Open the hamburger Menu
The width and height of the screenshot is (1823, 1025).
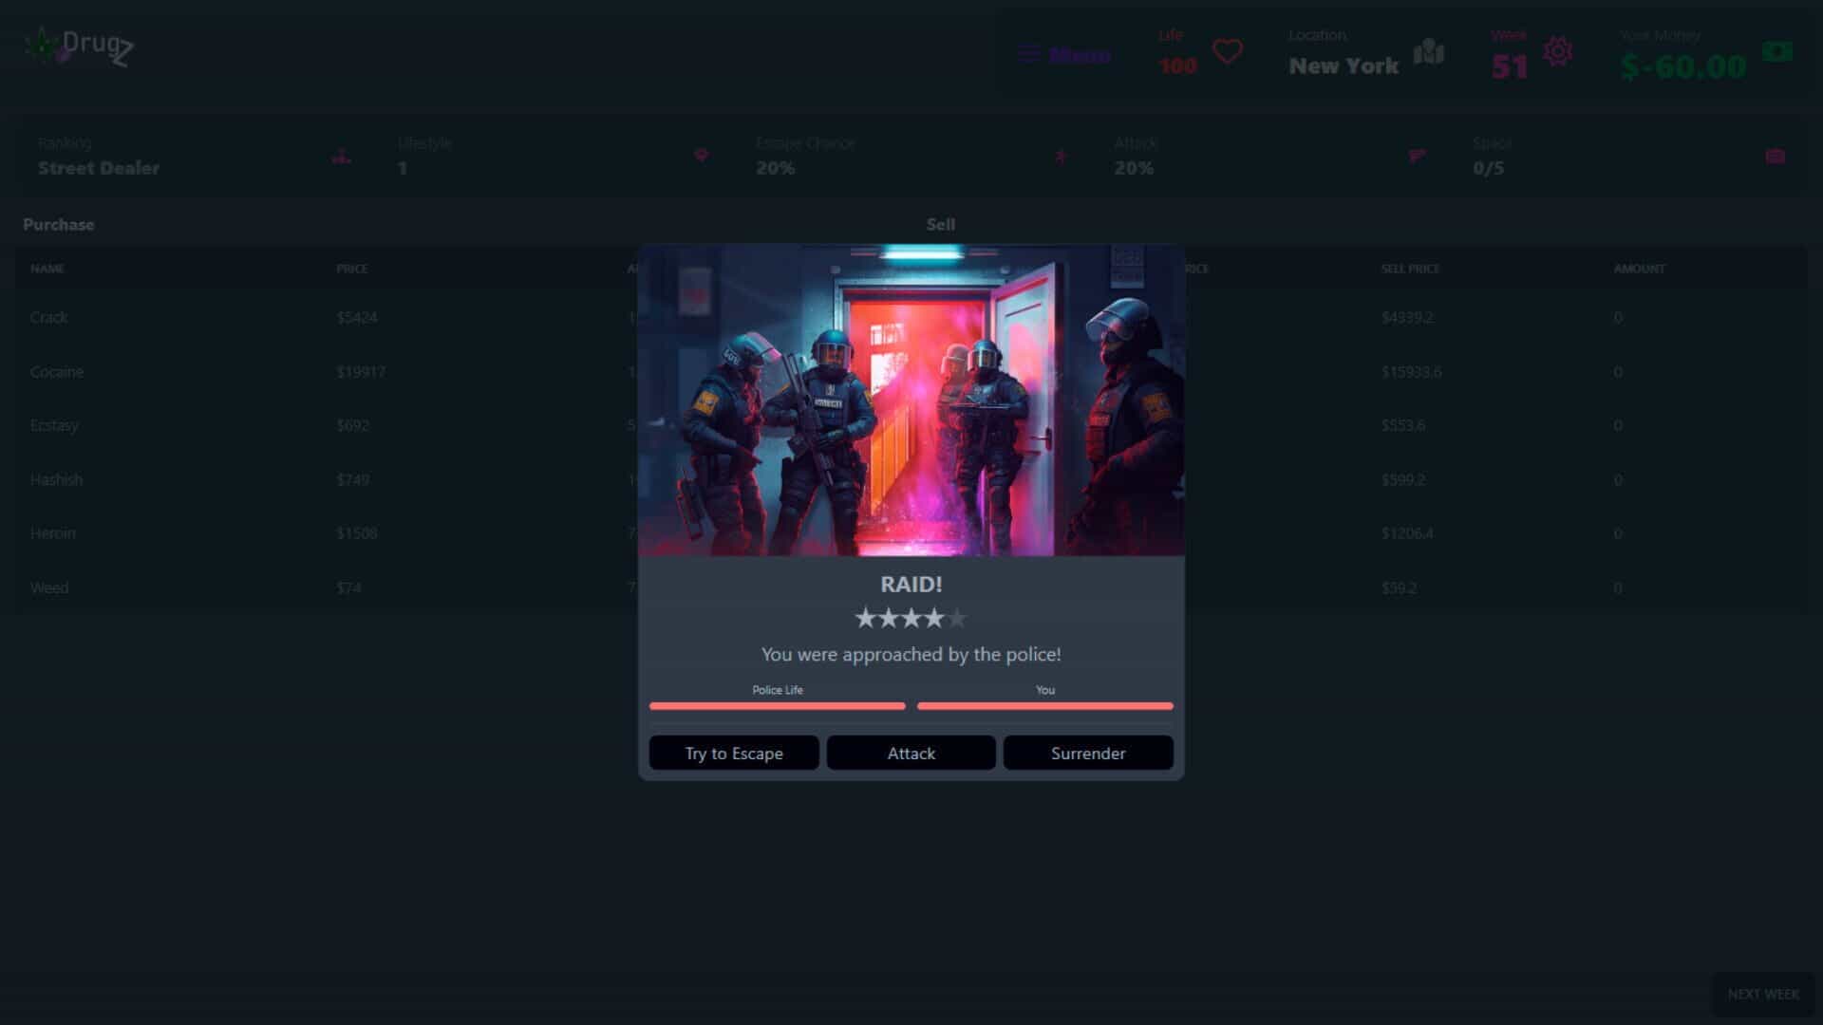[1063, 54]
